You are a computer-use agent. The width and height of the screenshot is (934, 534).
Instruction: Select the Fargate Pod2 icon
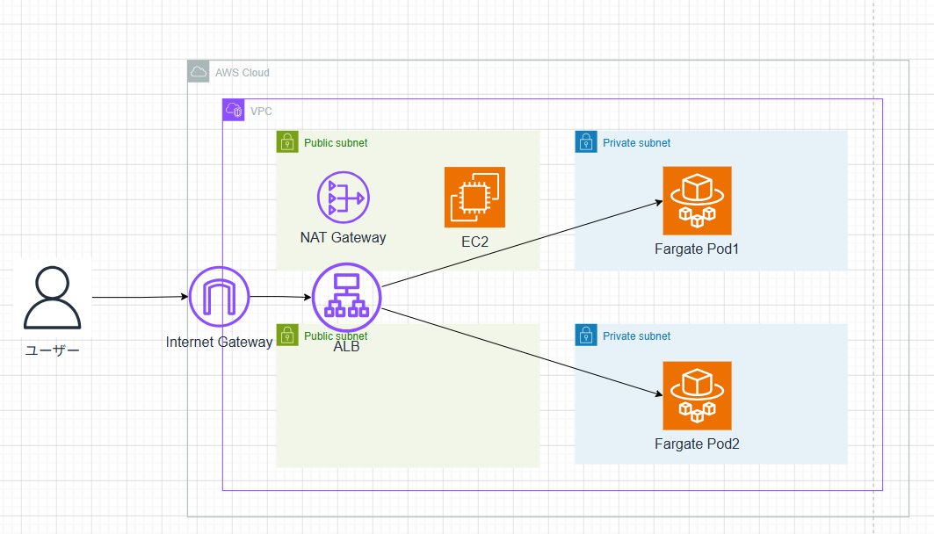pyautogui.click(x=697, y=395)
